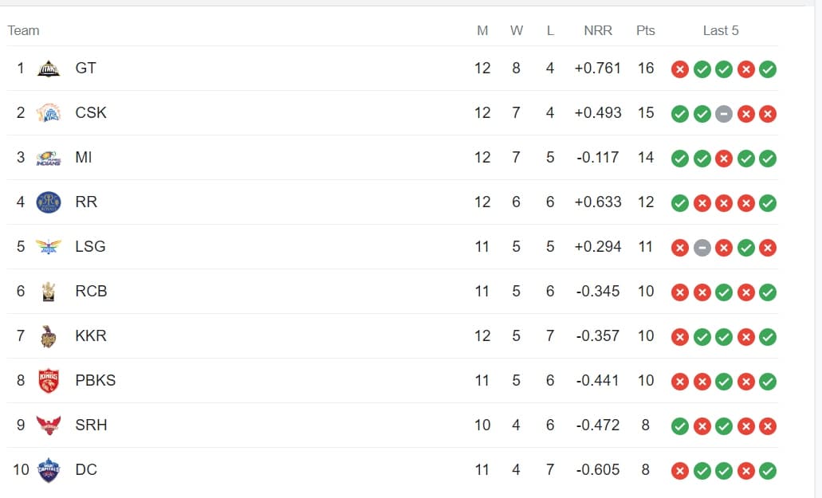Viewport: 822px width, 498px height.
Task: Open the PBKS team name link
Action: 96,381
